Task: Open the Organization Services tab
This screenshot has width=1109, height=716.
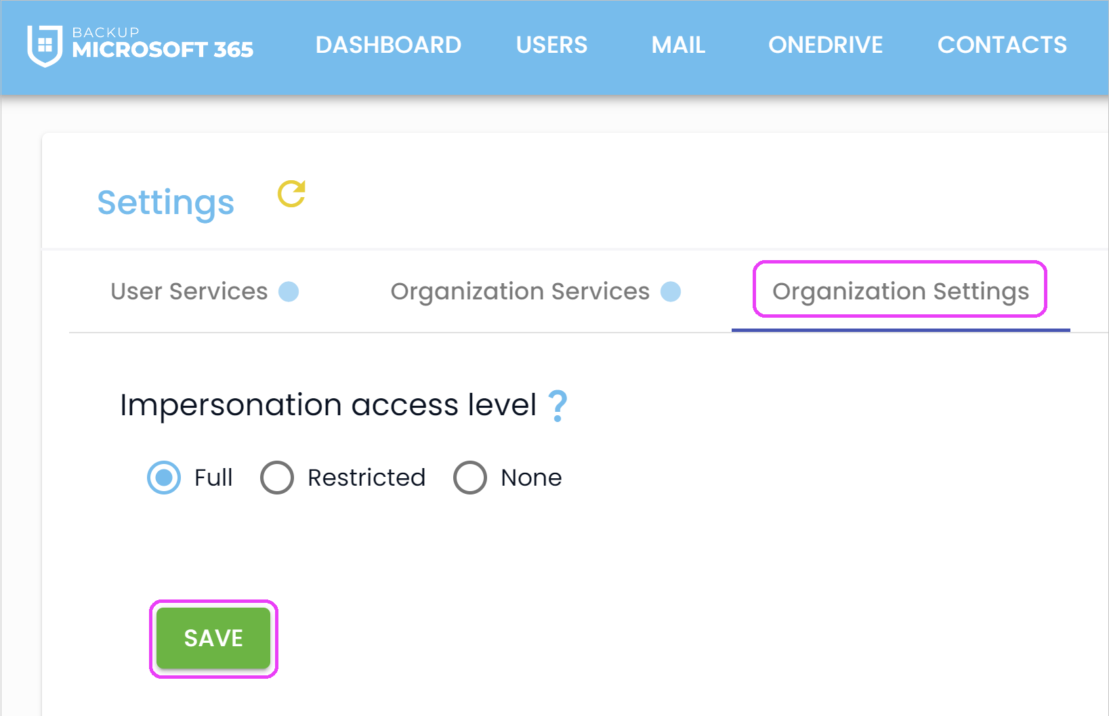Action: click(x=520, y=291)
